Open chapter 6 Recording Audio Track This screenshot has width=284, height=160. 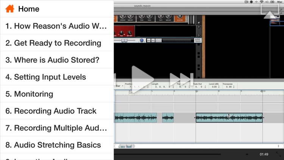(57, 111)
